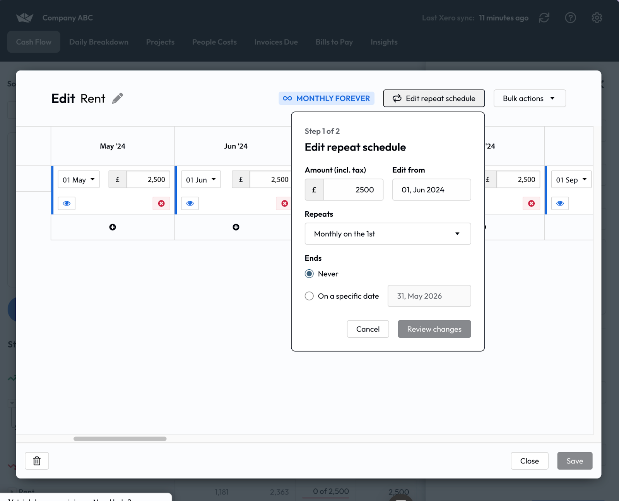Viewport: 619px width, 501px height.
Task: Click the Review changes button
Action: 434,329
